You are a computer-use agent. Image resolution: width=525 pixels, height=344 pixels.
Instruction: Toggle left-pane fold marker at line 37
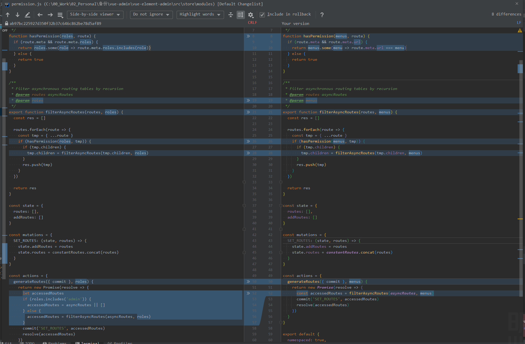244,206
